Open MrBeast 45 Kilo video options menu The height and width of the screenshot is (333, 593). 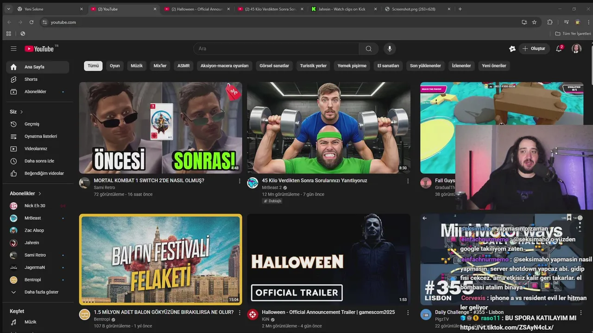point(408,181)
